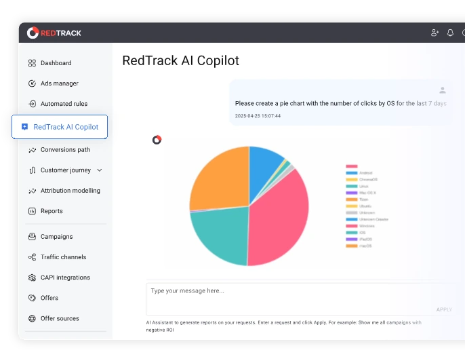Click the thin gray Unknown pie slice
The image size is (465, 361).
[x=291, y=168]
